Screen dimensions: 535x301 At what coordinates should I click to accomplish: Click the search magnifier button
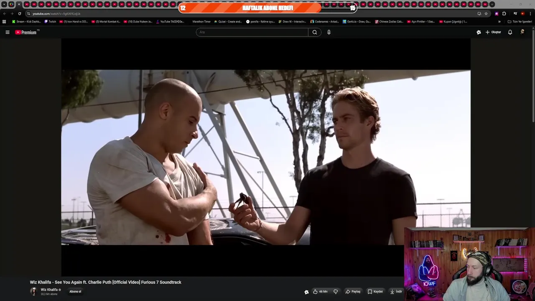[x=315, y=32]
